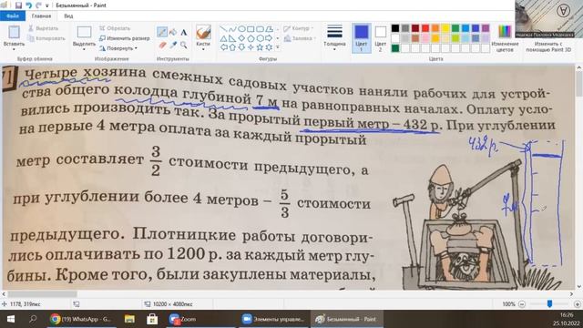Image resolution: width=583 pixels, height=328 pixels.
Task: Open the Повернуть rotate dropdown
Action: tap(118, 48)
